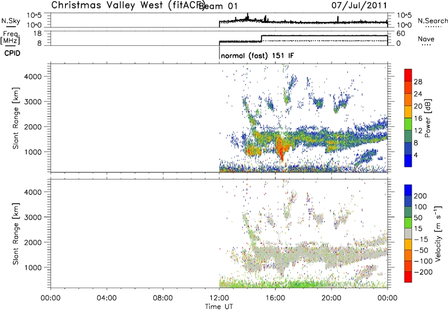Click the green ground-scatter band in the velocity plot
The width and height of the screenshot is (448, 310).
[303, 284]
